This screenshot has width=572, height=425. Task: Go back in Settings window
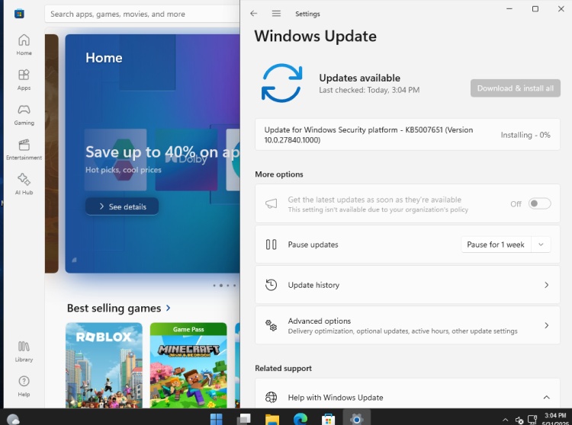[253, 14]
